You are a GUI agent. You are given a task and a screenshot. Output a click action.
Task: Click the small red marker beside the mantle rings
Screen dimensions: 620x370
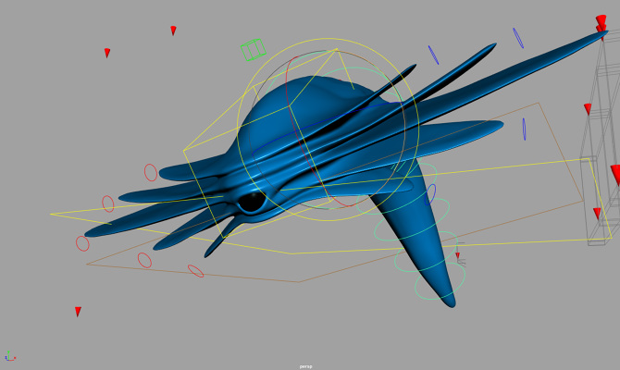(x=457, y=256)
